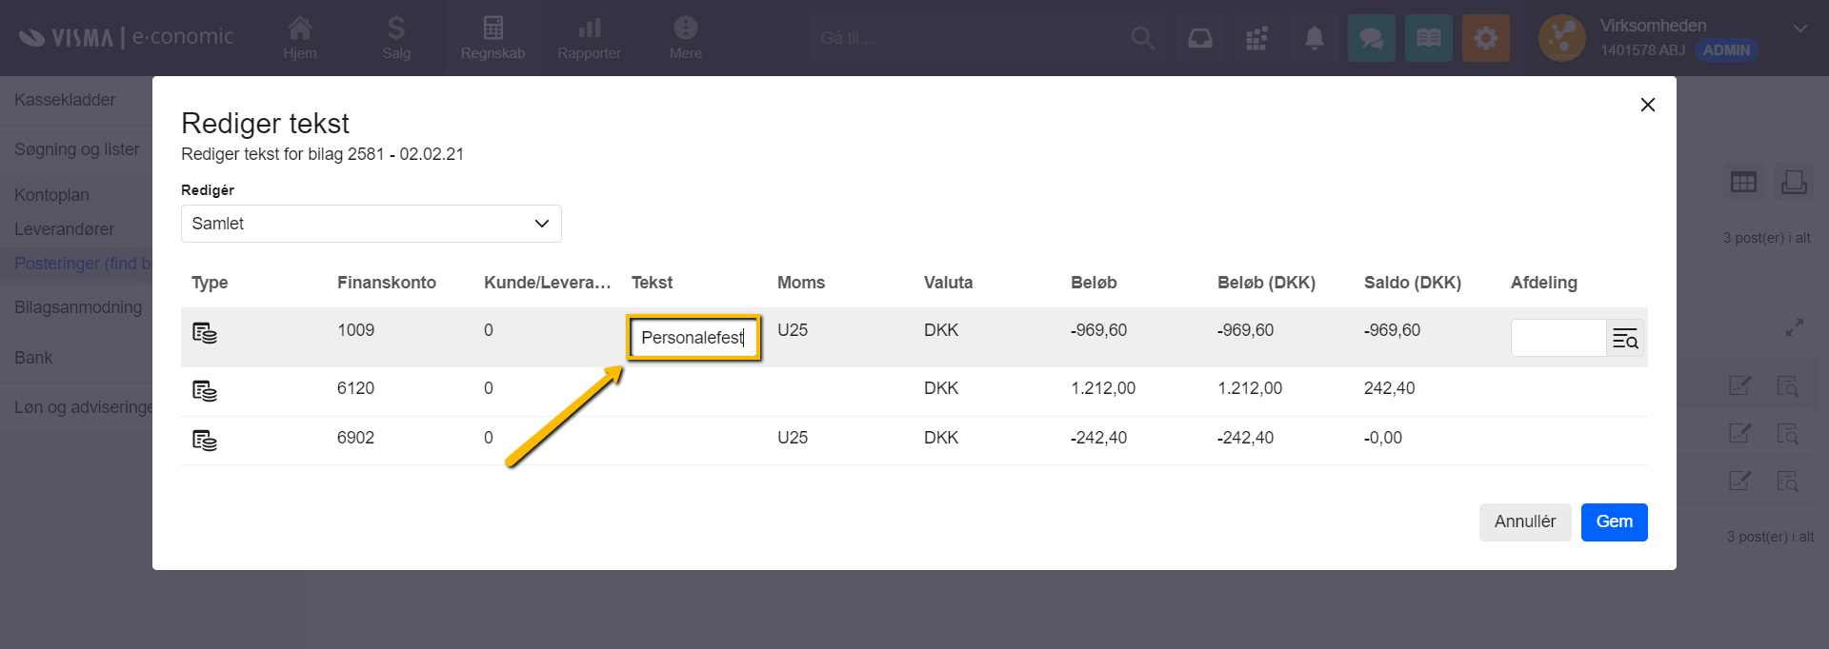Expand the Virksomheden account menu chevron
Viewport: 1829px width, 649px height.
click(x=1799, y=29)
